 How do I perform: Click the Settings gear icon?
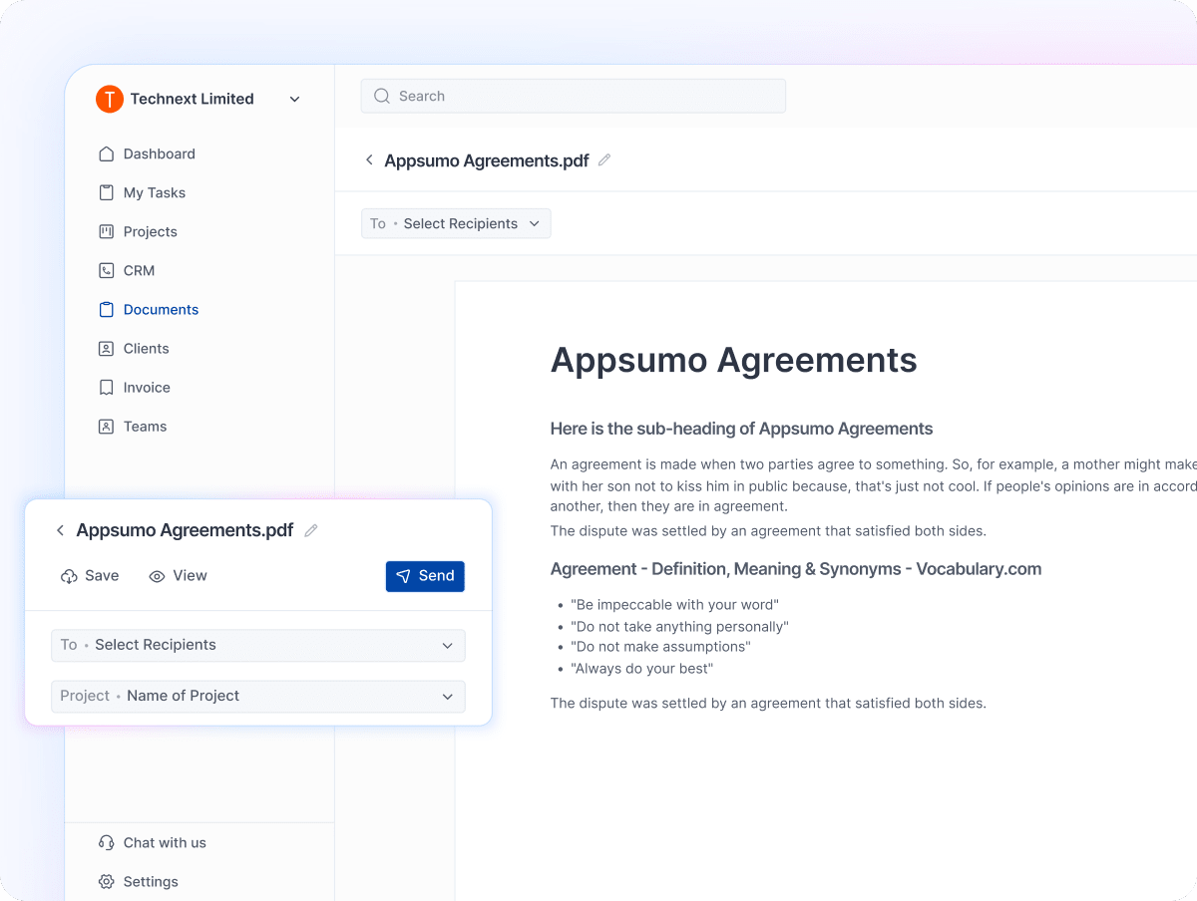[107, 881]
